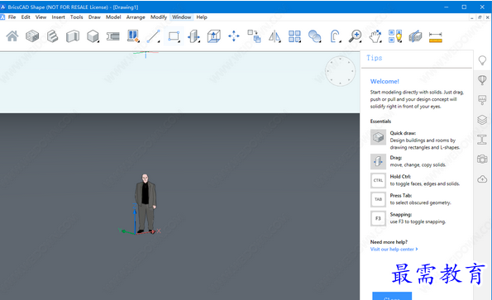Select the Array grid tool
Screen dimensions: 492x300
click(x=294, y=36)
